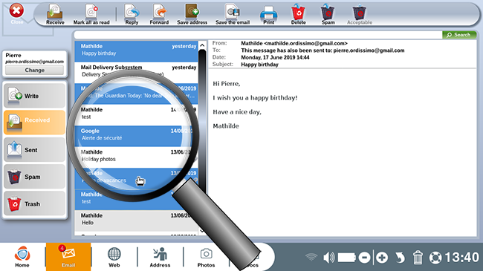
Task: Click the Acceptable toolbar icon
Action: [x=360, y=14]
